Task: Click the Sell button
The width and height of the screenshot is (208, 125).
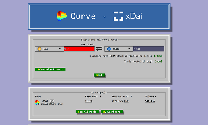Action: click(x=99, y=75)
